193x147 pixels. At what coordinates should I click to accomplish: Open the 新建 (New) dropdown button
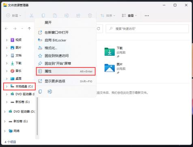click(x=14, y=16)
